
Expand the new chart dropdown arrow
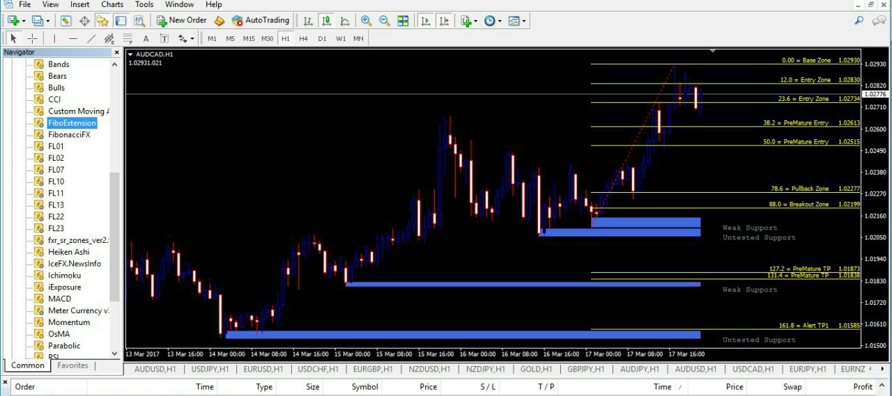click(x=24, y=21)
